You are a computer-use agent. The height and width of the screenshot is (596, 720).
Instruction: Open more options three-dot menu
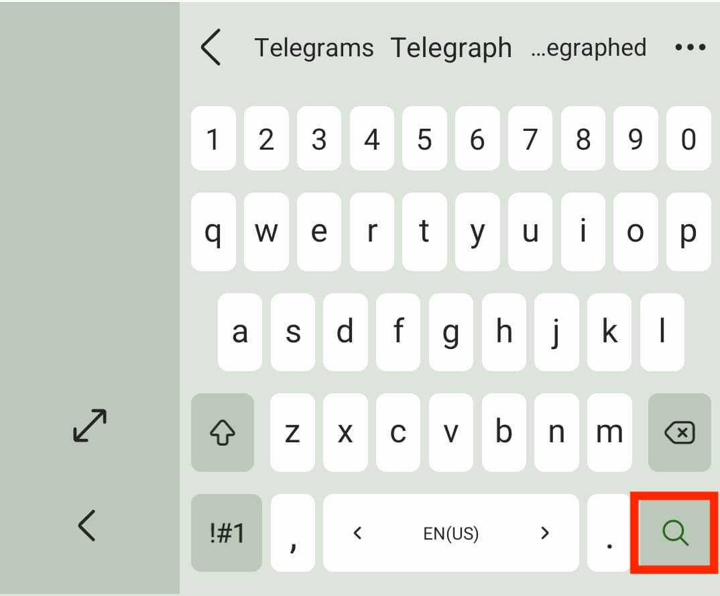[x=690, y=48]
